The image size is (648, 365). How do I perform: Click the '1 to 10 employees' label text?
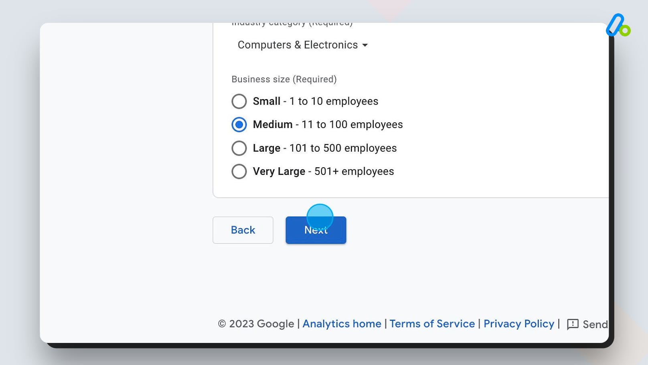[334, 101]
